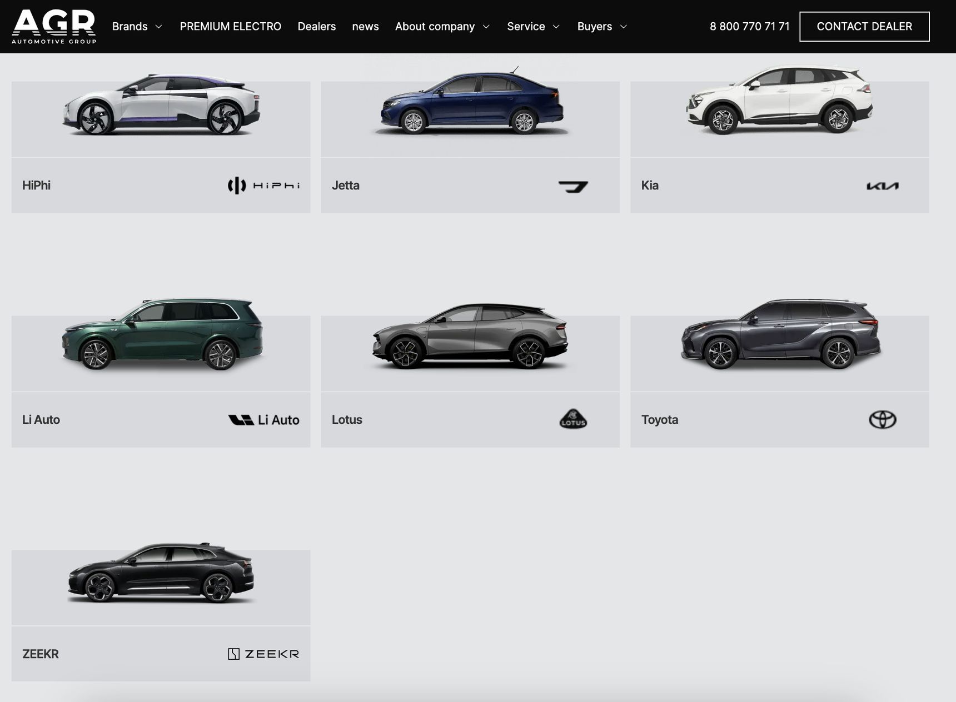Select the grey Lotus crossover image
Viewport: 956px width, 702px height.
(470, 337)
